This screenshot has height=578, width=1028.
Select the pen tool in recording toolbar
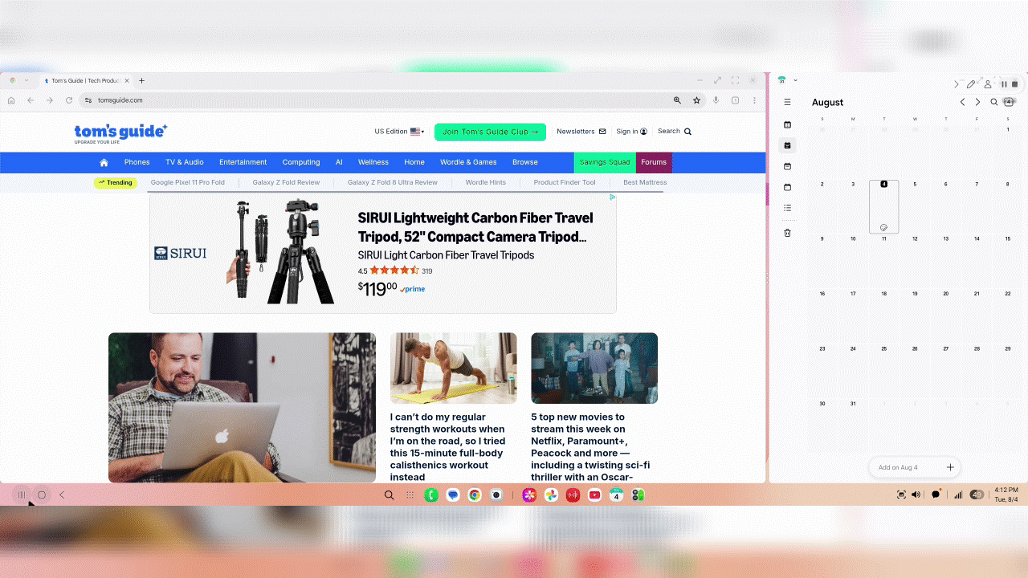971,84
